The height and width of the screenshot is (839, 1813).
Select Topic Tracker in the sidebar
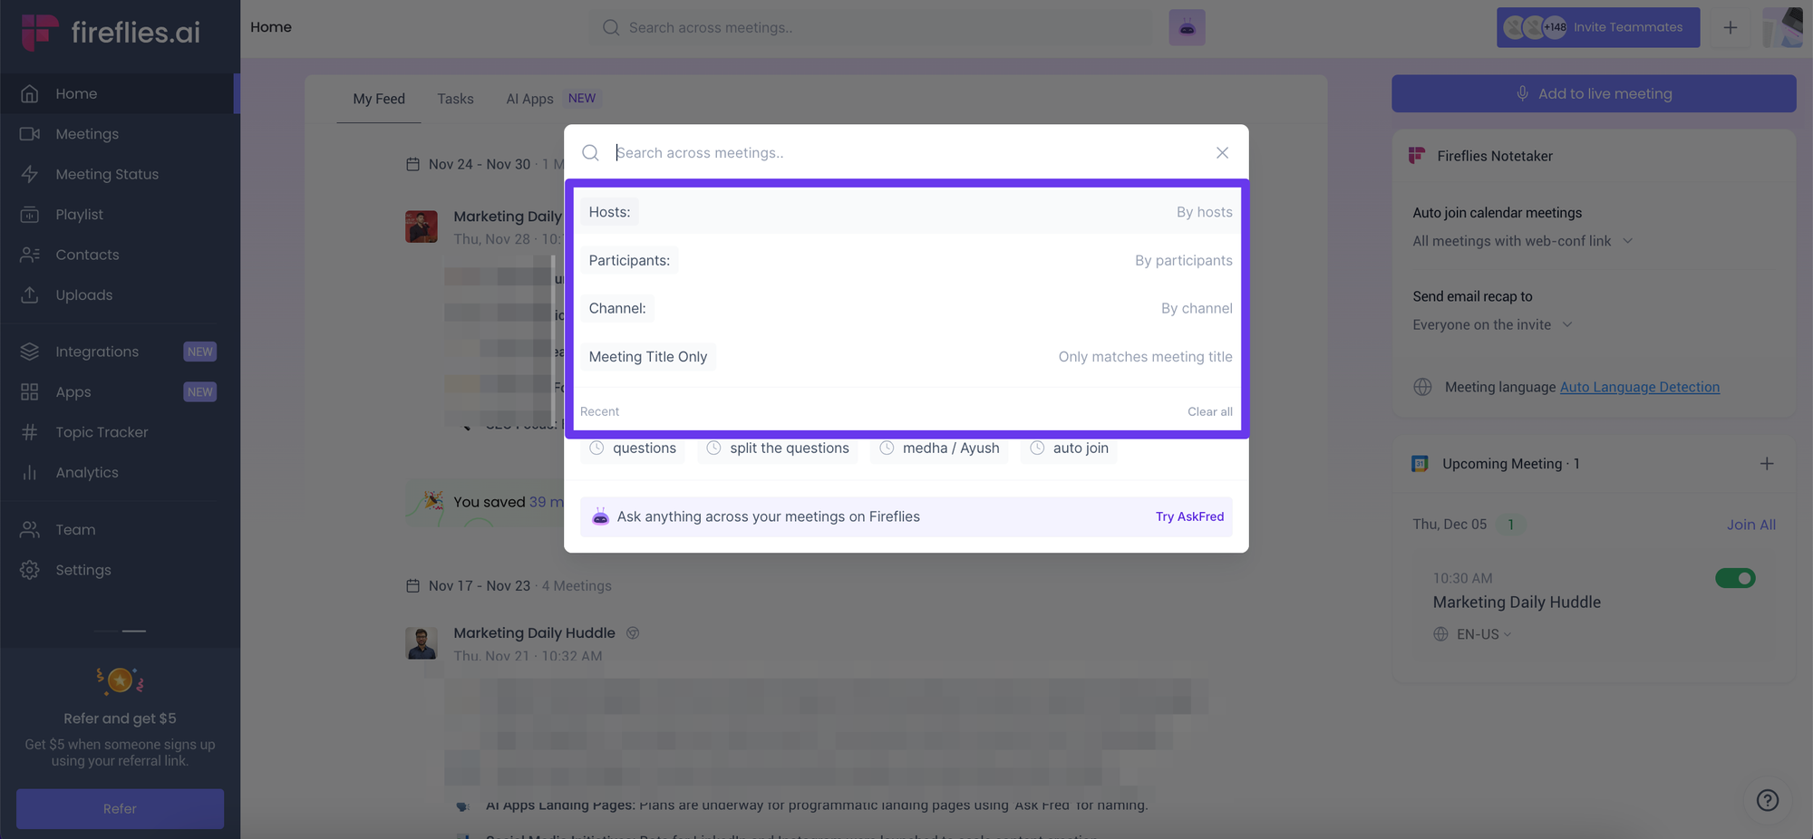point(101,432)
